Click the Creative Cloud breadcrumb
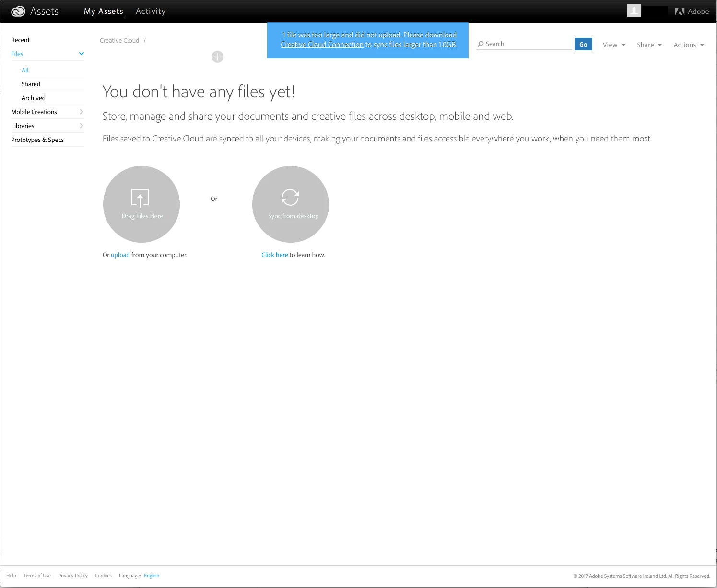 [x=119, y=40]
